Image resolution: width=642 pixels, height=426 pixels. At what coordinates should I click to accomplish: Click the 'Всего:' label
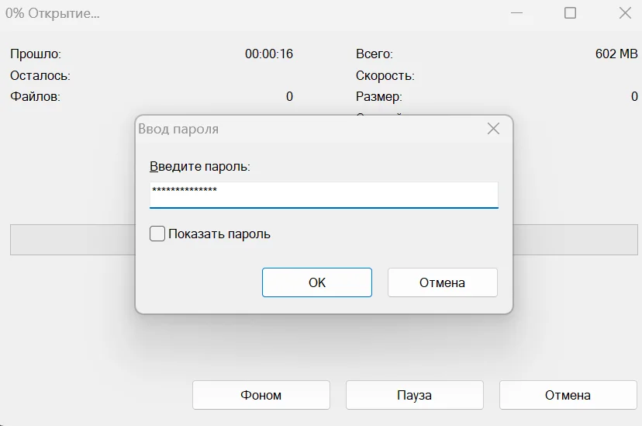pos(374,54)
